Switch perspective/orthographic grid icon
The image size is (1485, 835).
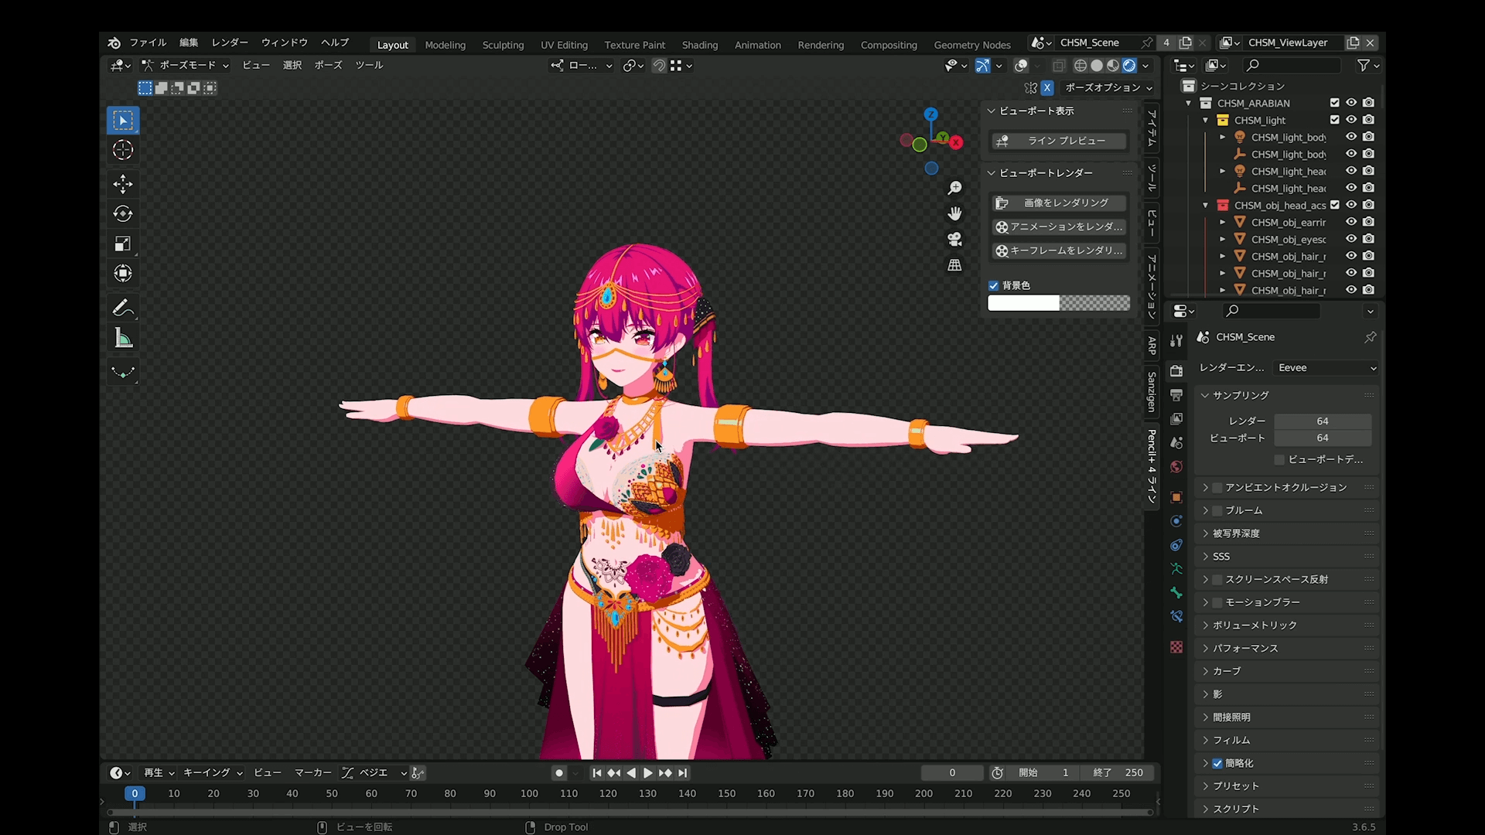pyautogui.click(x=955, y=264)
